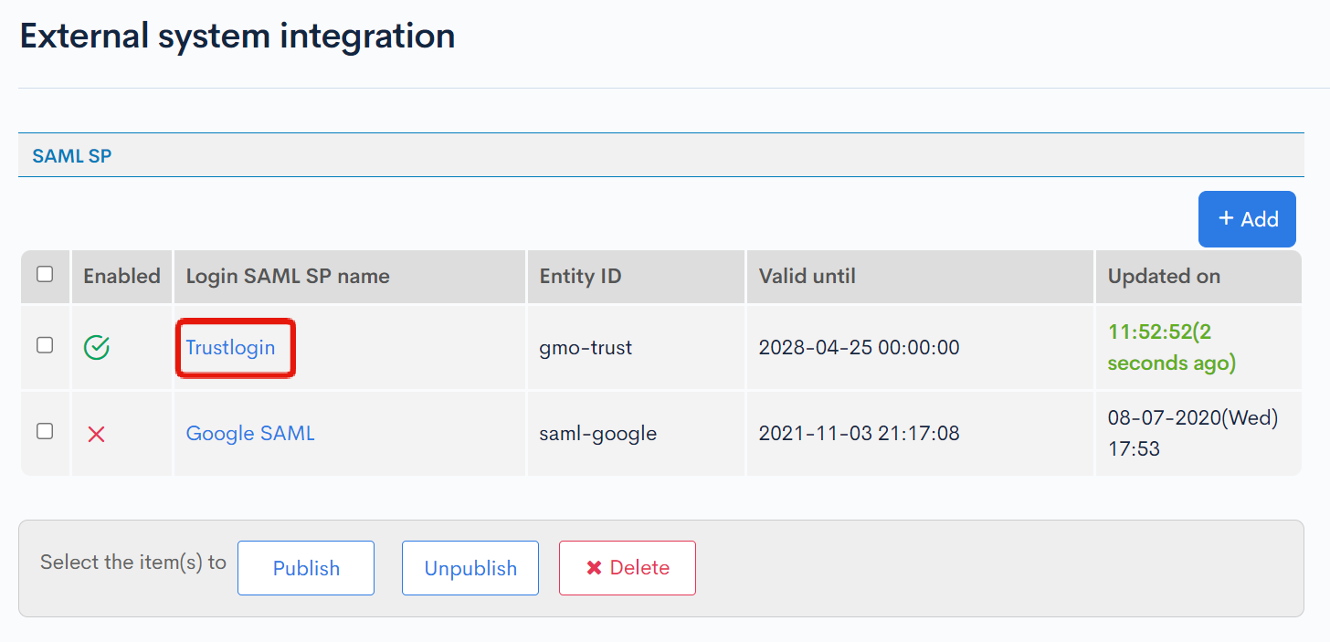Click the green enabled checkmark icon for Trustlogin

(96, 347)
